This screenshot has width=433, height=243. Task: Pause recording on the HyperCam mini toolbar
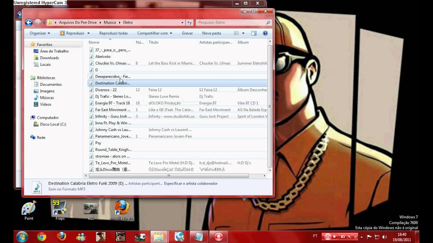pos(327,237)
